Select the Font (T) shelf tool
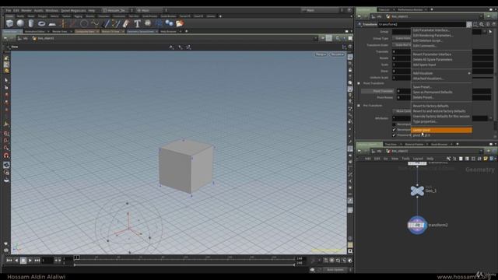The height and width of the screenshot is (280, 498). 137,23
